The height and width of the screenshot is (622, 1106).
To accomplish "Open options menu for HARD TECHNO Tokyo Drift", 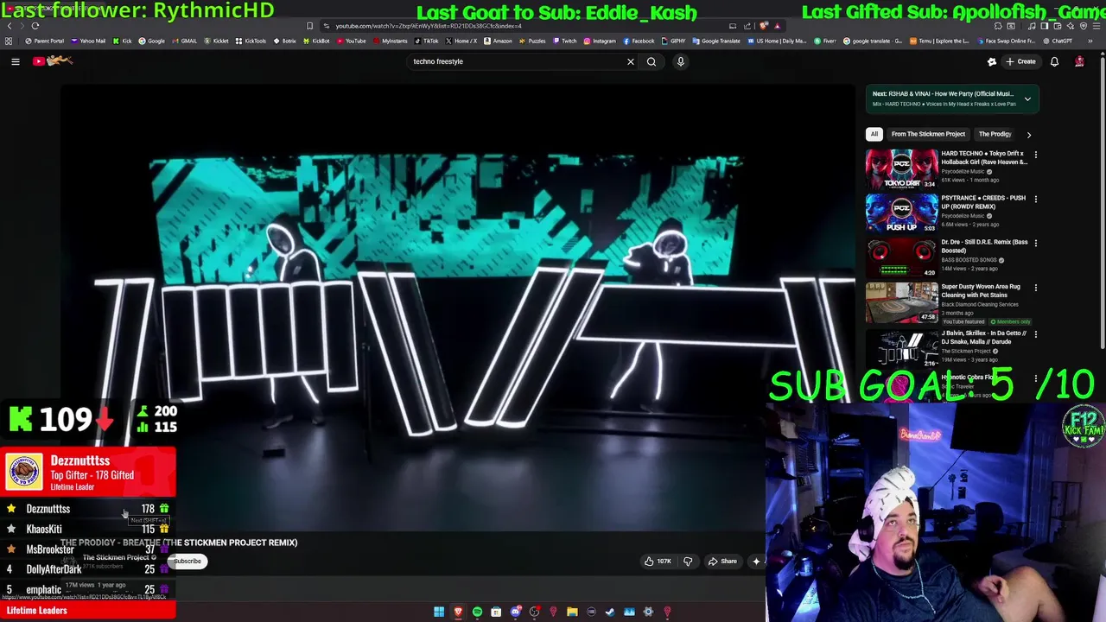I will click(1035, 155).
